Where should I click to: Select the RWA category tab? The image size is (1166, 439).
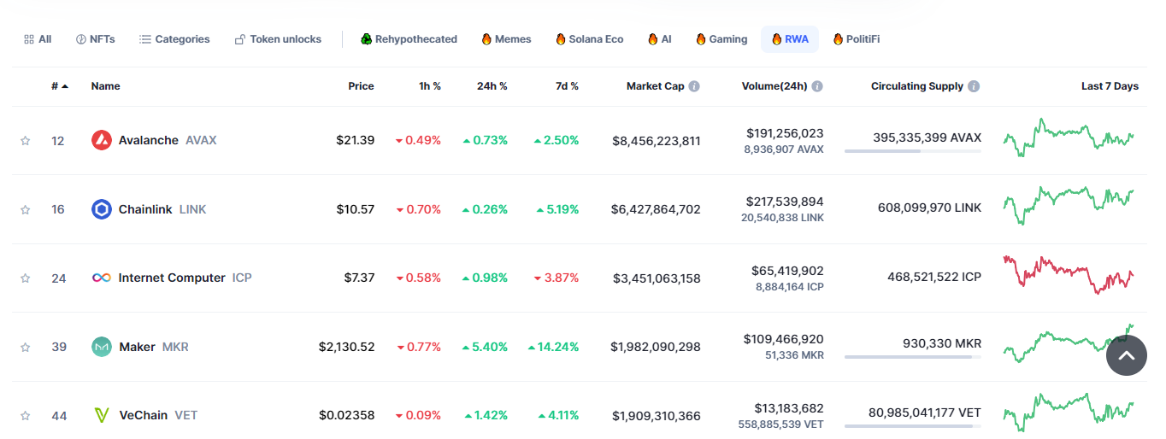click(790, 39)
